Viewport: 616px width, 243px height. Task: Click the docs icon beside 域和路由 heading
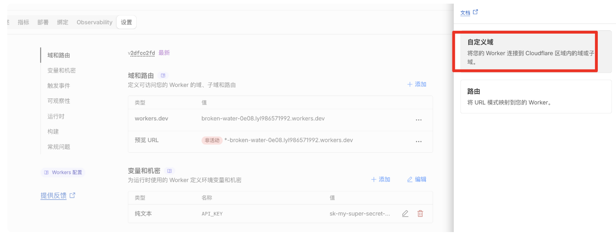tap(163, 76)
